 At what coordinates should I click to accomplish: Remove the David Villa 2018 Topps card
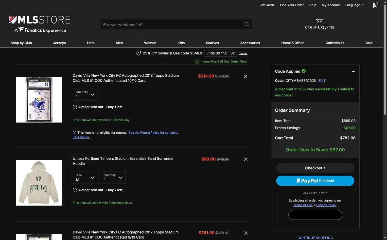coord(245,76)
